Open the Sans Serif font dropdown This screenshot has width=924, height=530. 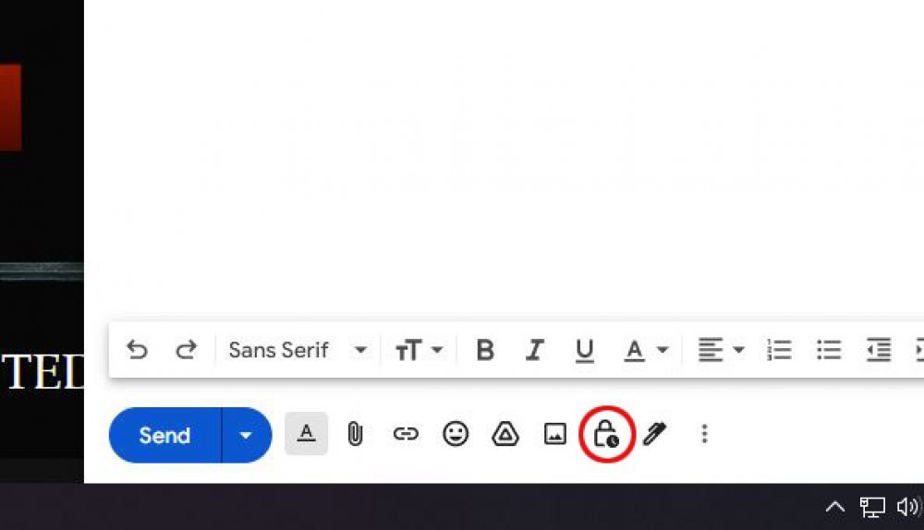click(298, 350)
